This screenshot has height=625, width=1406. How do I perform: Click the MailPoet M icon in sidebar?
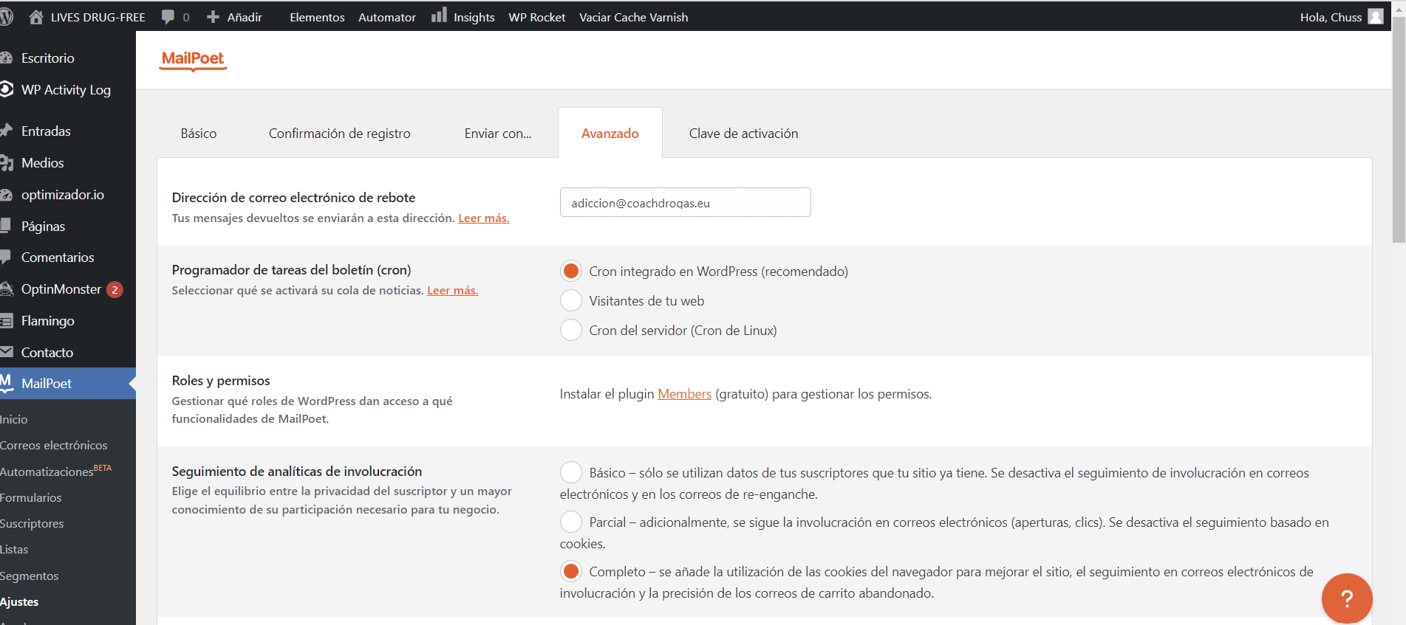coord(7,382)
